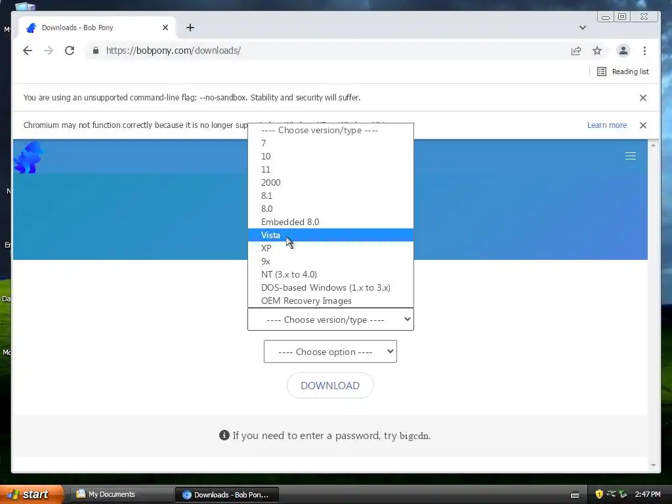Select OEM Recovery Images option
The image size is (672, 504).
[331, 301]
